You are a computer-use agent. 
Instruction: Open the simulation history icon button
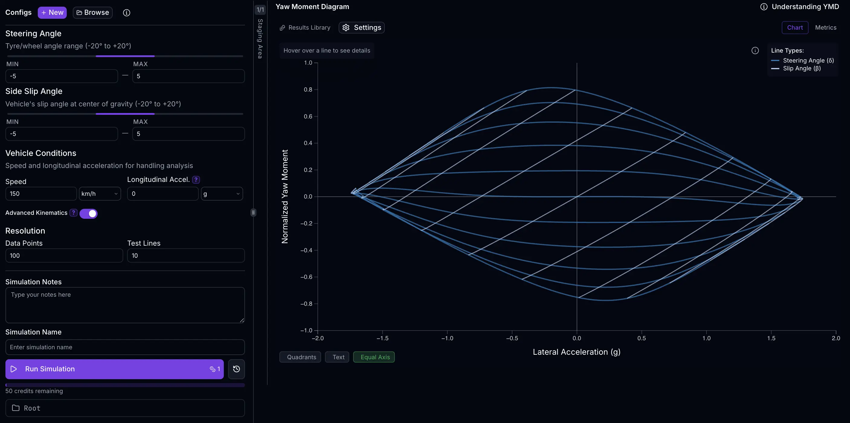236,369
